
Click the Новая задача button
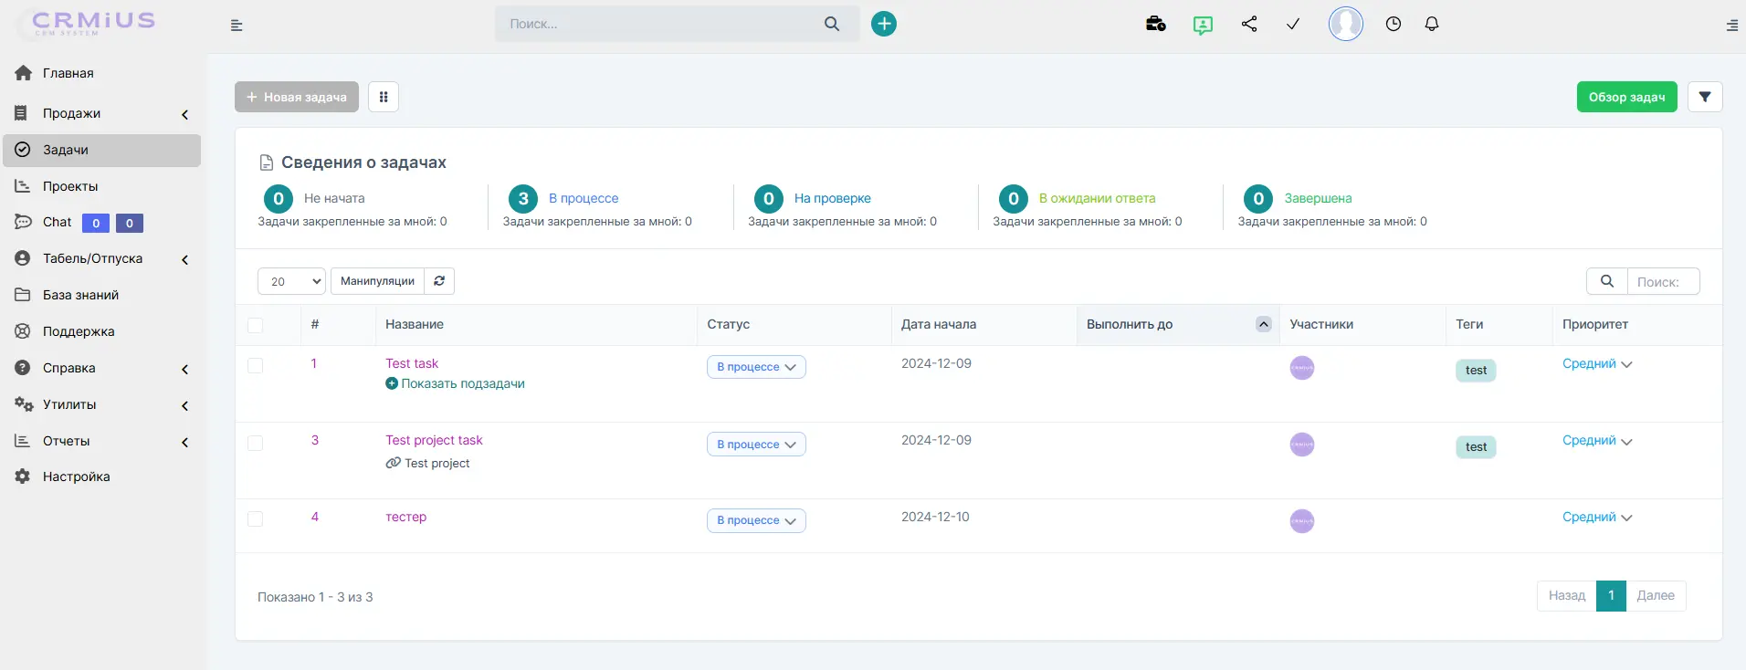coord(297,97)
